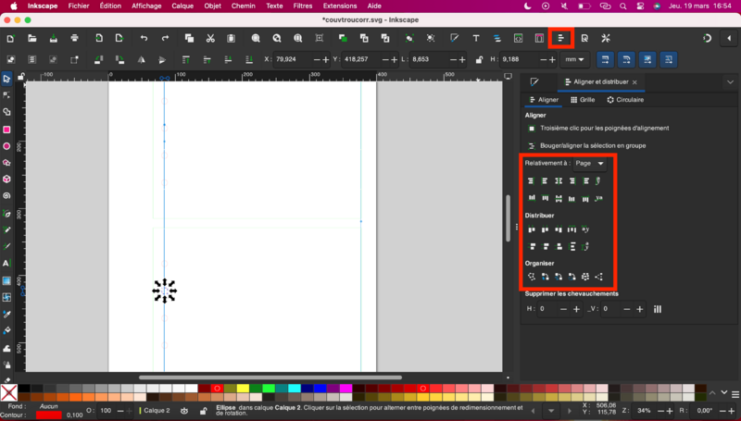
Task: Open the Calque menu
Action: 184,6
